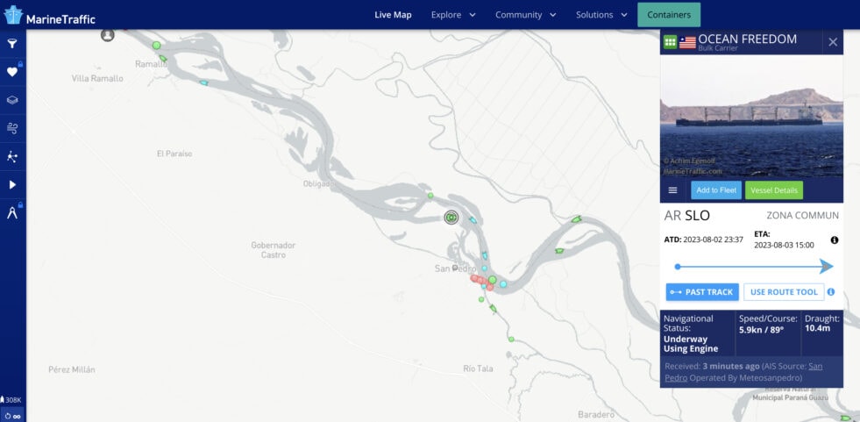860x422 pixels.
Task: Open the vessel filter funnel icon
Action: [12, 43]
